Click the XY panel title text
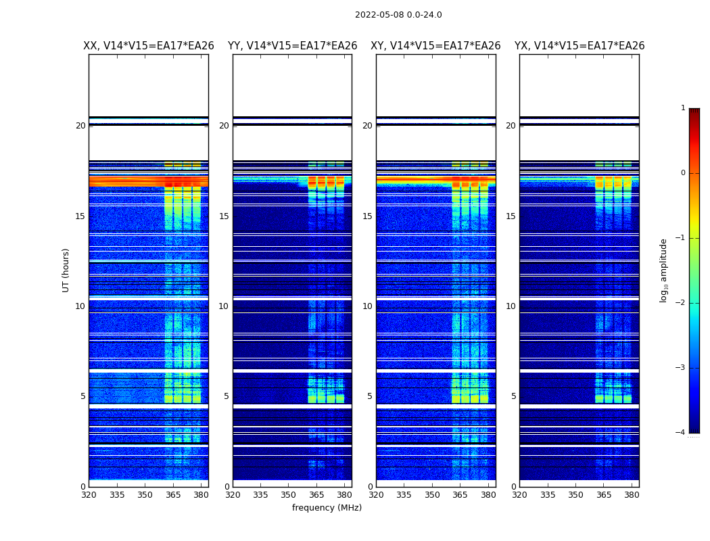This screenshot has height=541, width=710. coord(435,46)
